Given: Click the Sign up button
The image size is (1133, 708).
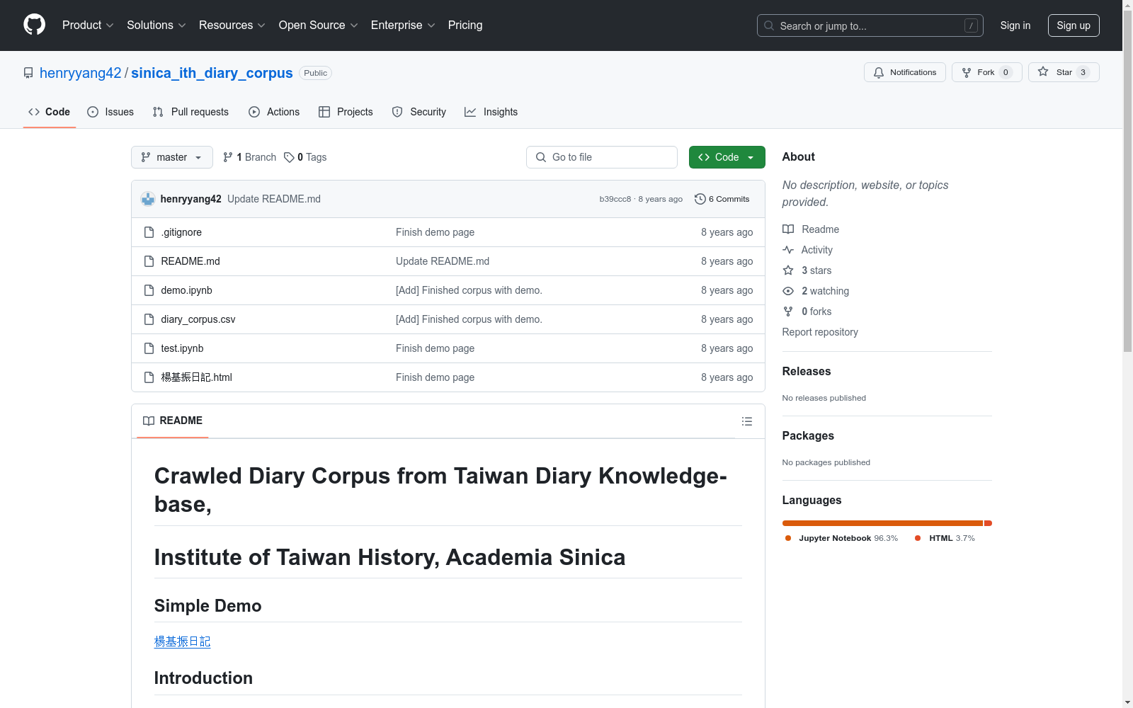Looking at the screenshot, I should tap(1074, 25).
